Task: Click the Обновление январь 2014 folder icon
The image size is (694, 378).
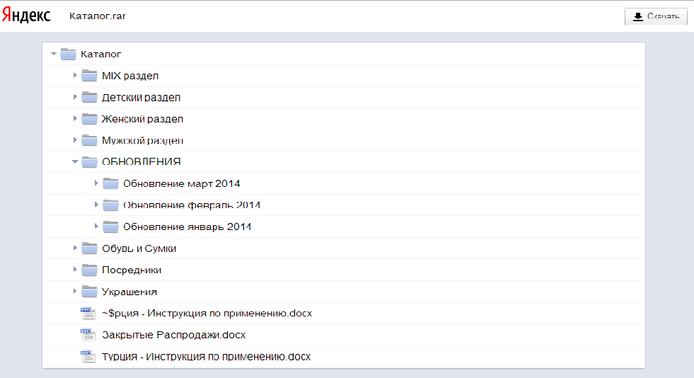Action: 110,227
